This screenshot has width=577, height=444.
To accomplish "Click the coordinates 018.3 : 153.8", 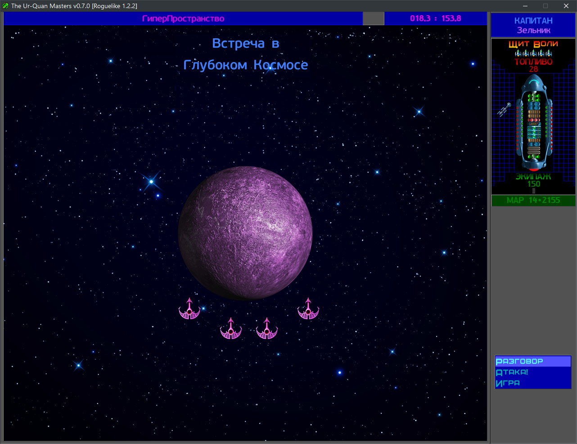I will (435, 18).
